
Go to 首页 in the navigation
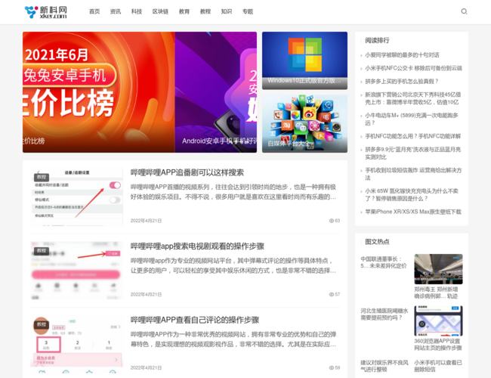pos(94,11)
